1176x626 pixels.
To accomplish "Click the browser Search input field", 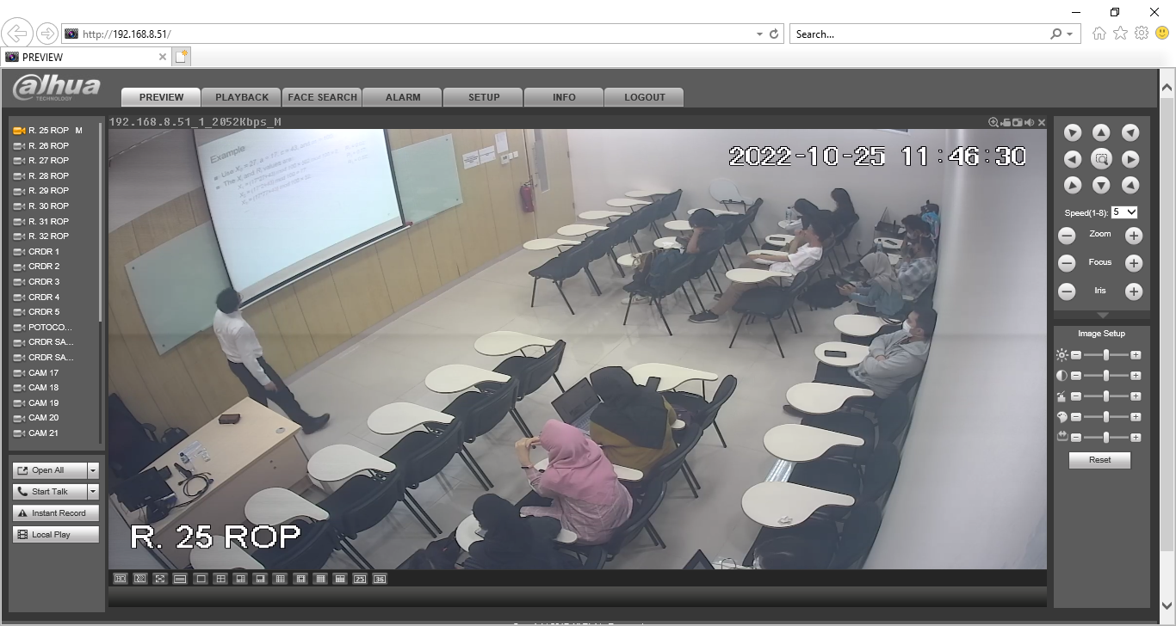I will tap(919, 34).
